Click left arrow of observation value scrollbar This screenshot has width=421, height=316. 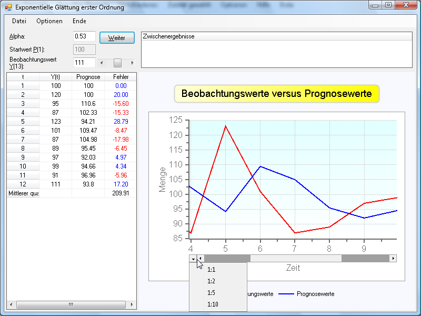click(102, 63)
